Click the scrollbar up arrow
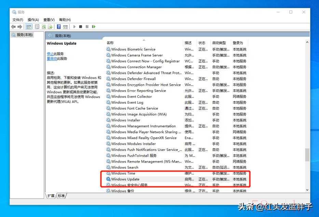The height and width of the screenshot is (217, 319). click(x=307, y=42)
